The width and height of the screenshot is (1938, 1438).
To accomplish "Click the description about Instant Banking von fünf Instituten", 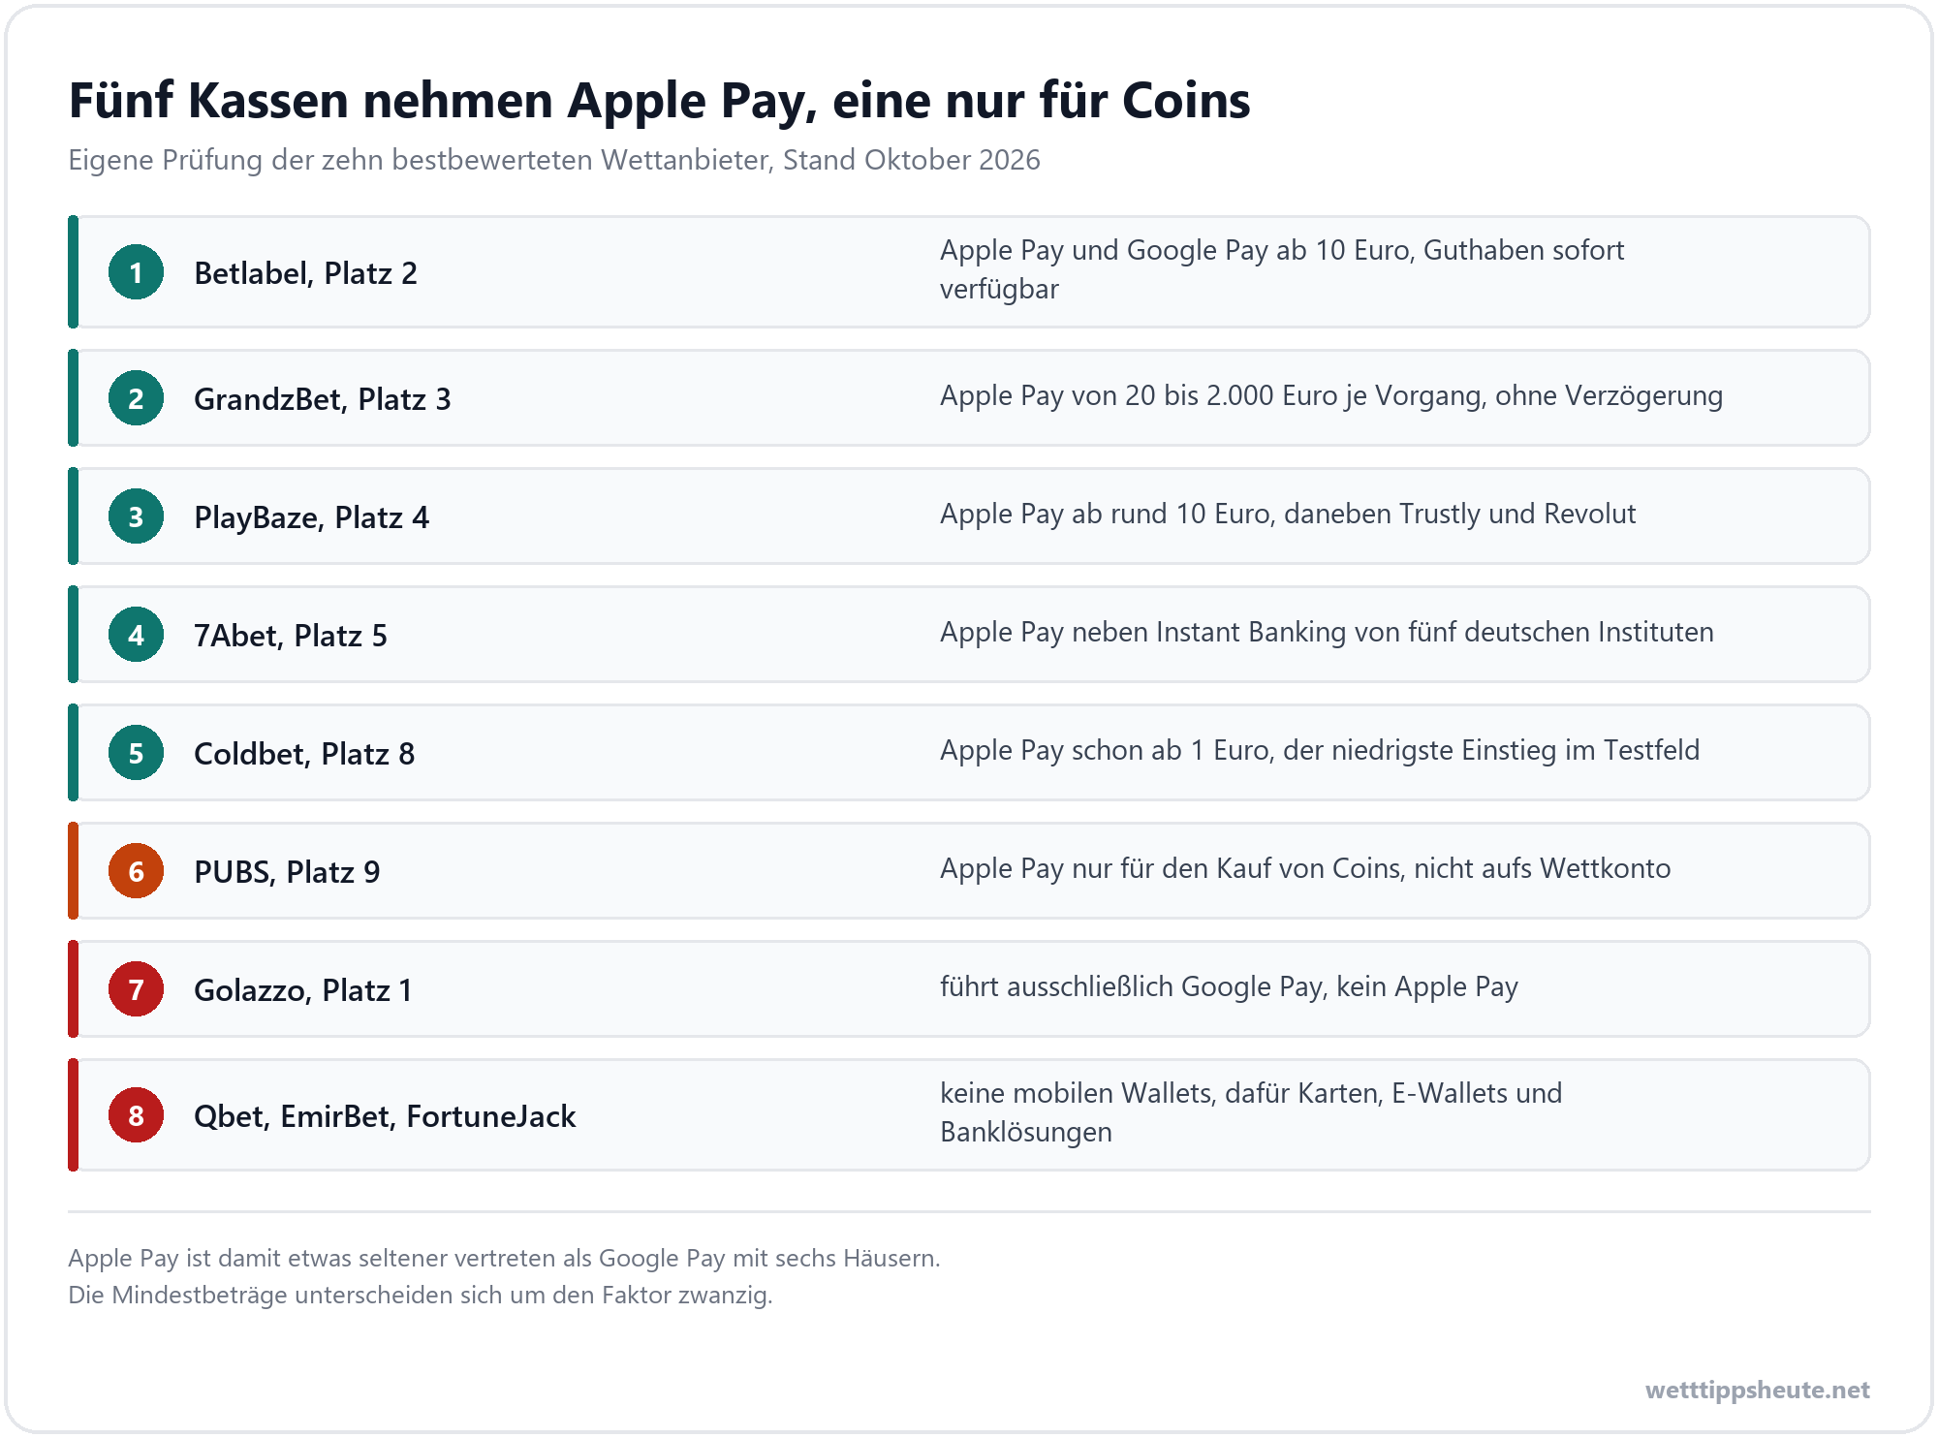I will 1327,632.
